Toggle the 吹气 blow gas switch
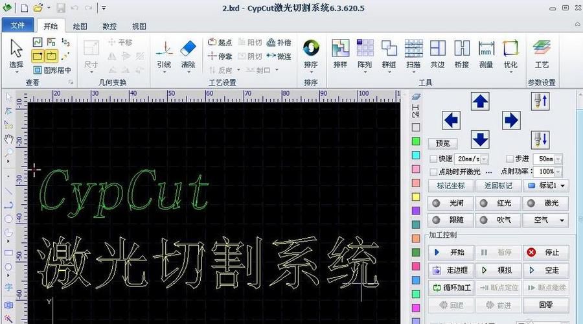Viewport: 583px width, 324px height. 498,220
